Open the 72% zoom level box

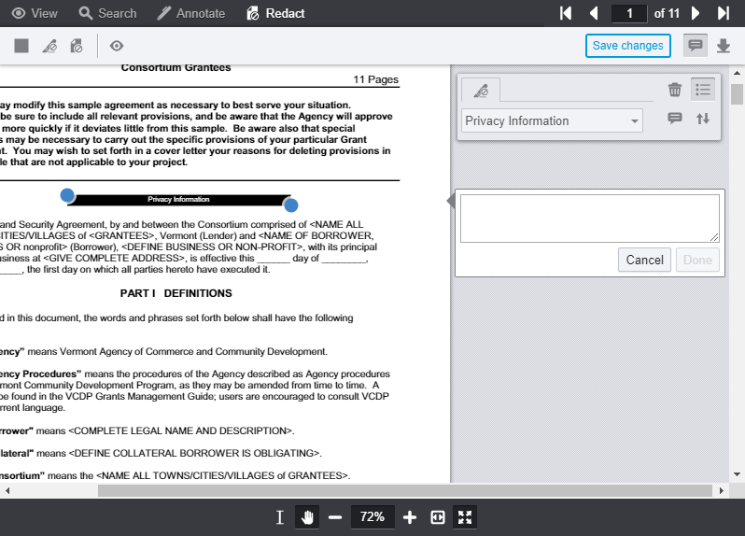tap(372, 517)
